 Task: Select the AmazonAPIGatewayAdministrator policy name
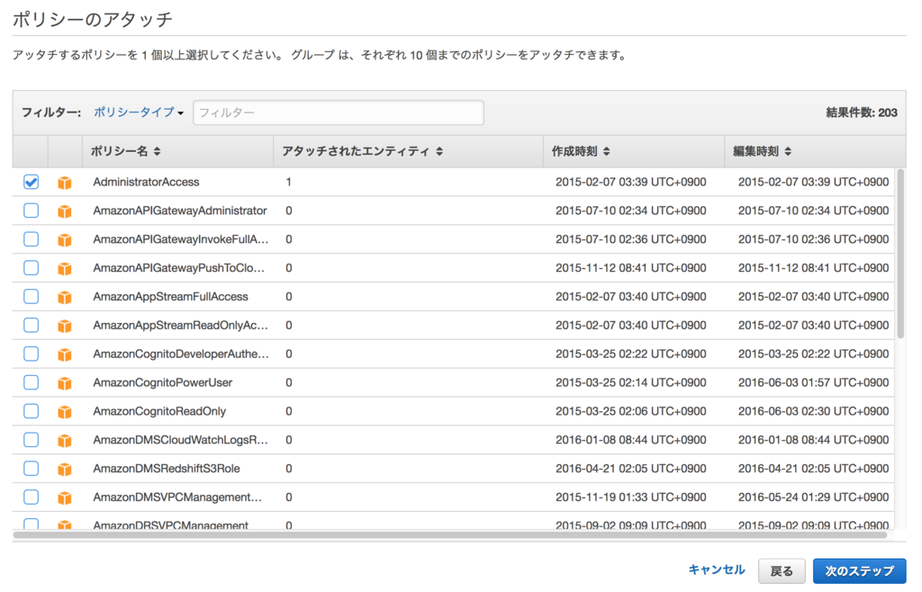pyautogui.click(x=180, y=211)
